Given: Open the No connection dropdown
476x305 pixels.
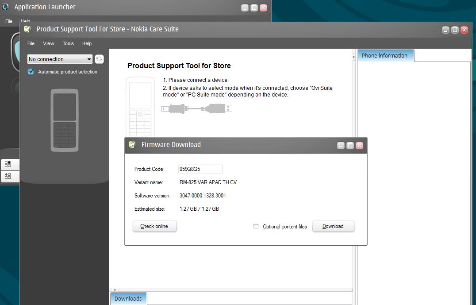Looking at the screenshot, I should pos(60,59).
